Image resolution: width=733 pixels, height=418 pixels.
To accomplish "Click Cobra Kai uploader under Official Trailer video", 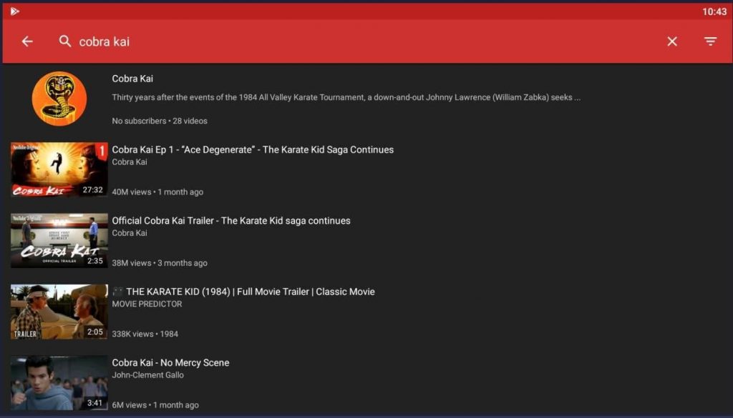I will pos(130,233).
